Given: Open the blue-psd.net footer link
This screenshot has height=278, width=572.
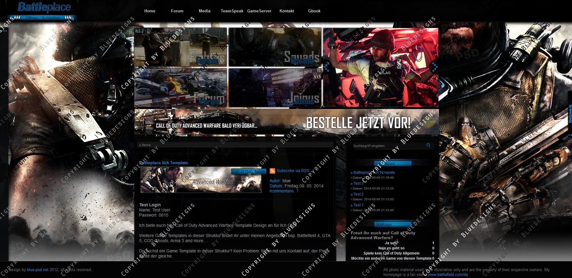Looking at the screenshot, I should pyautogui.click(x=38, y=270).
